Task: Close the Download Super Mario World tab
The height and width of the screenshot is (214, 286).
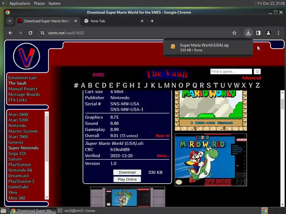Action: point(76,21)
